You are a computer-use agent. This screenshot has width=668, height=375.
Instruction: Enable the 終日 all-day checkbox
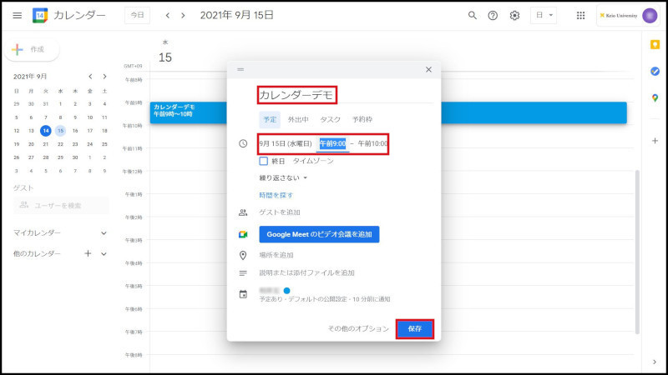coord(264,161)
